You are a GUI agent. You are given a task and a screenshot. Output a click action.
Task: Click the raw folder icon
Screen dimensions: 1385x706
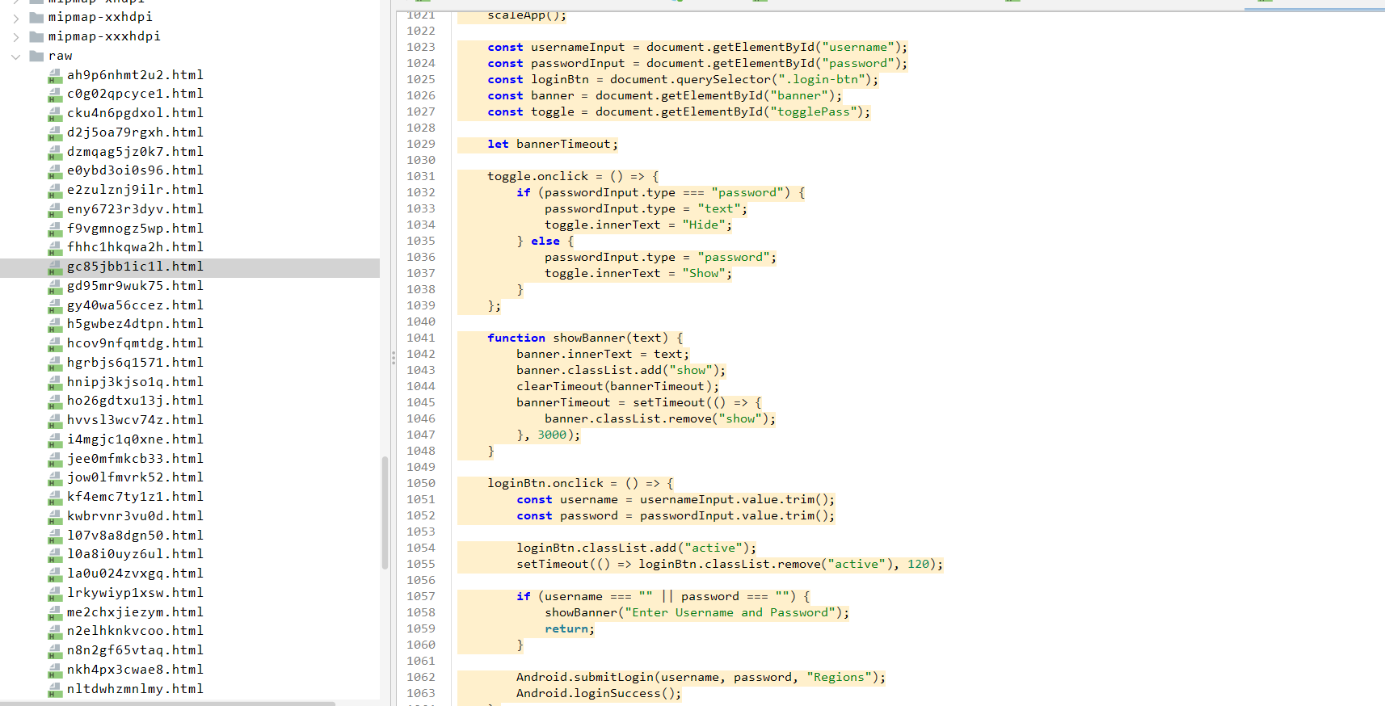(36, 56)
